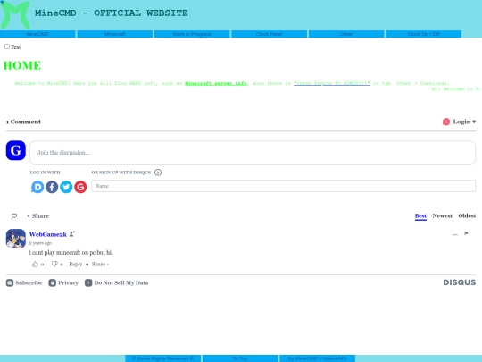Click the MineCMD - OFFICIAL WEBSITE title
482x362 pixels.
coord(112,13)
